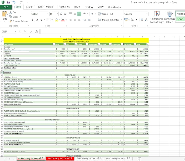This screenshot has width=185, height=161.
Task: Switch to INSERT ribbon tab
Action: [30, 7]
